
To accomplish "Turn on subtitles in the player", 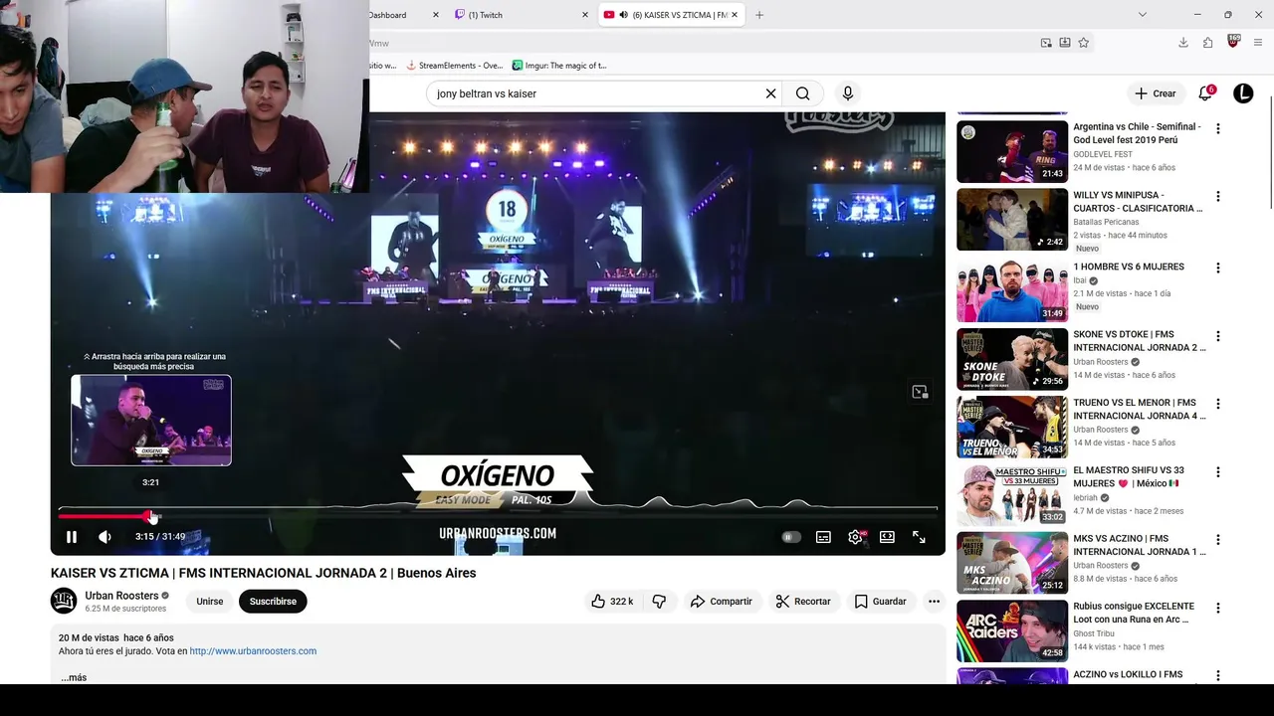I will tap(823, 537).
